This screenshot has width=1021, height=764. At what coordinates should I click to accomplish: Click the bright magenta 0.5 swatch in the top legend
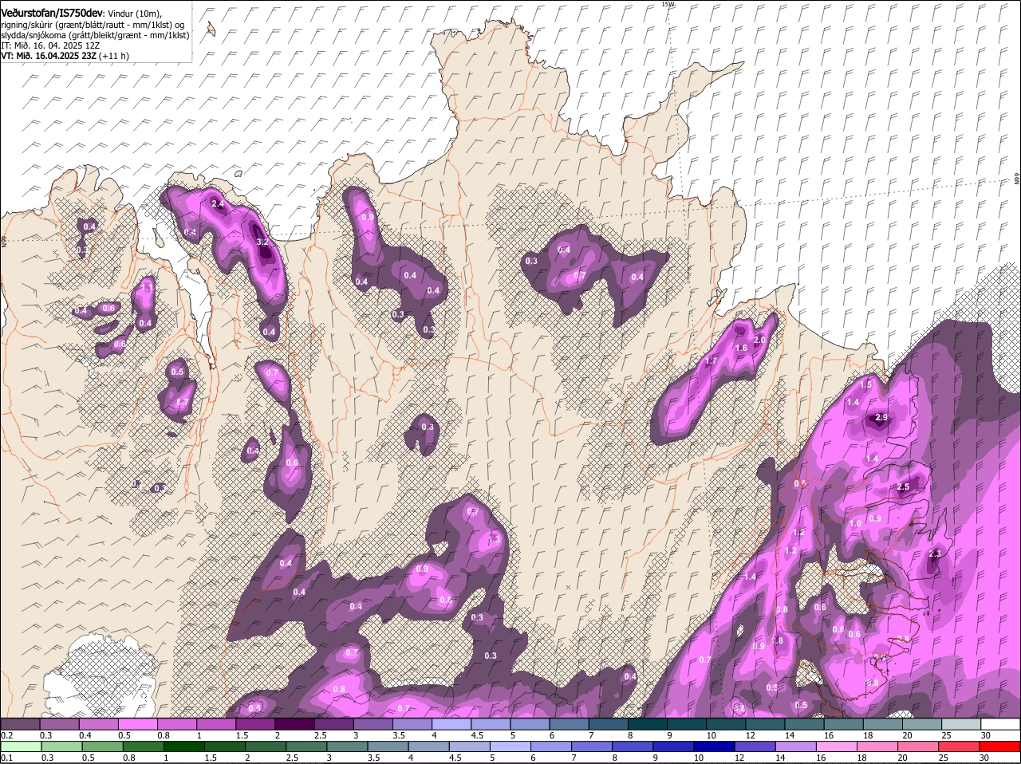(x=137, y=724)
